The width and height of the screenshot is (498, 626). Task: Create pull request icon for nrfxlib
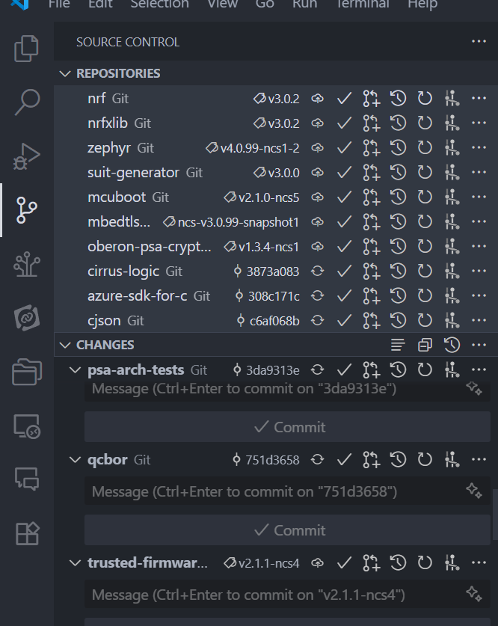pos(371,123)
